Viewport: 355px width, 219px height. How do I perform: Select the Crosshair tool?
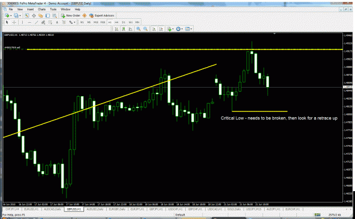coord(14,22)
